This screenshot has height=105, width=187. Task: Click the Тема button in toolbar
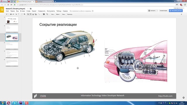pyautogui.click(x=64, y=14)
